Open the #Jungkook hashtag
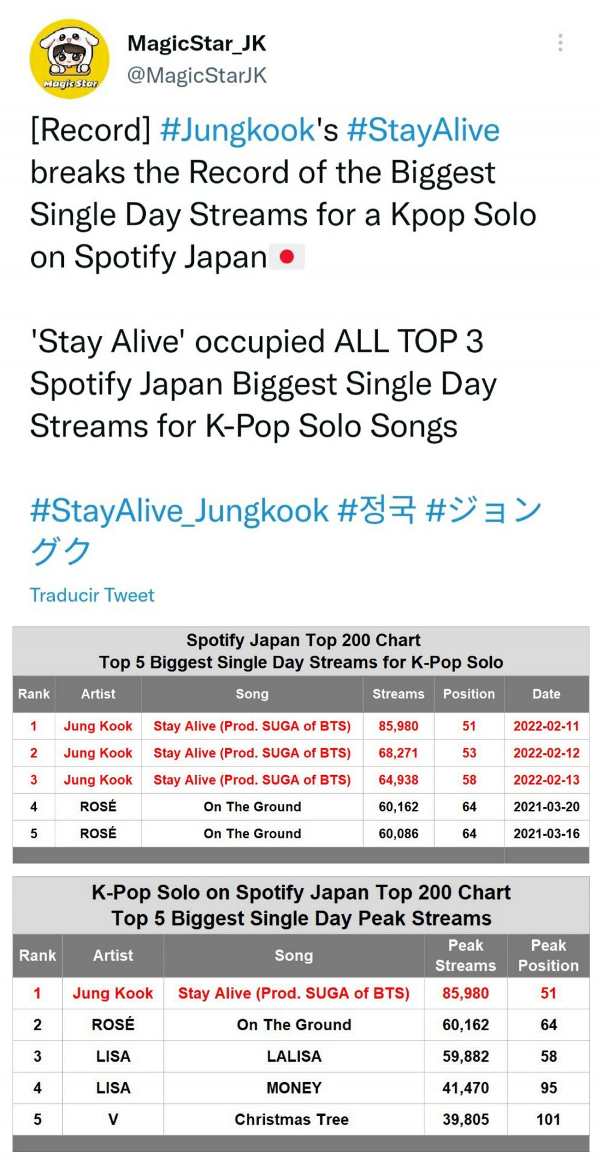 (237, 131)
